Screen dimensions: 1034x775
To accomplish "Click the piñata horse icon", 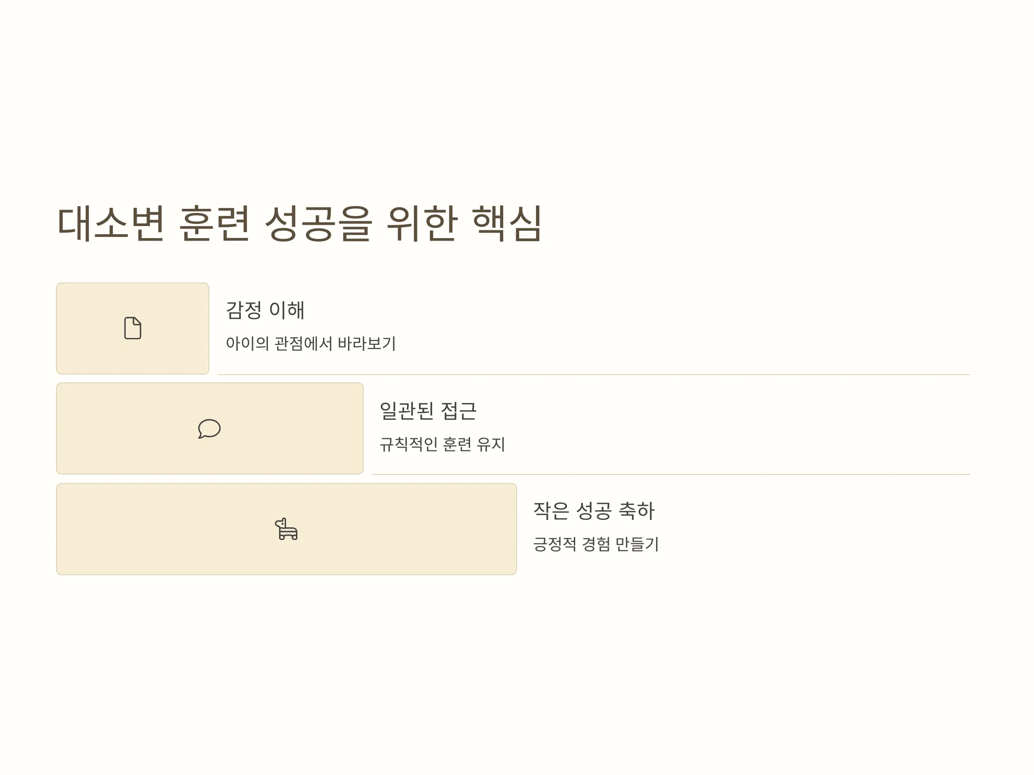I will point(286,529).
